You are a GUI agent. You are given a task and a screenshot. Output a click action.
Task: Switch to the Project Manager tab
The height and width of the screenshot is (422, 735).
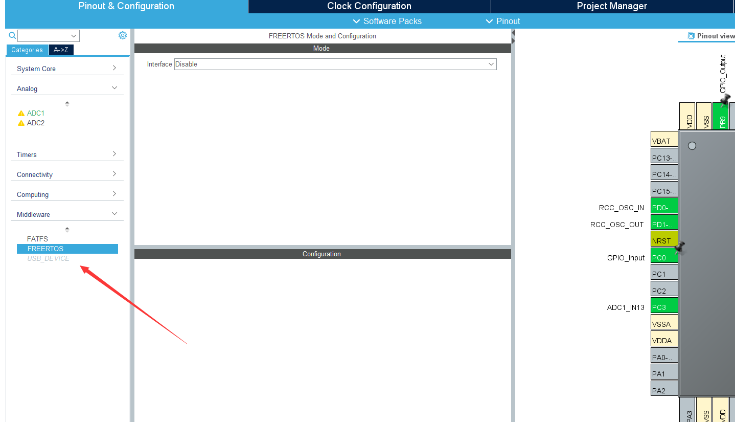[x=612, y=6]
